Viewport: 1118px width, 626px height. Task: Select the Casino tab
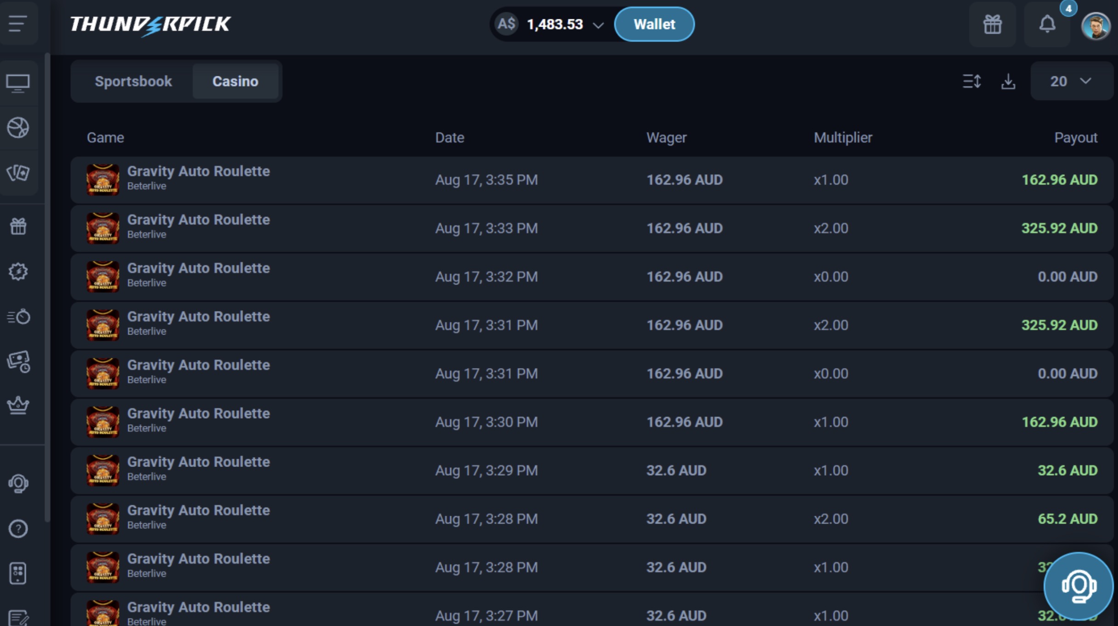tap(235, 81)
